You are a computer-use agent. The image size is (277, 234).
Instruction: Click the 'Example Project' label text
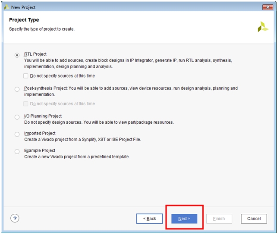[x=40, y=150]
